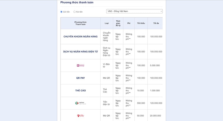Open the VND - Đồng Việt Nam currency dropdown

tap(134, 11)
